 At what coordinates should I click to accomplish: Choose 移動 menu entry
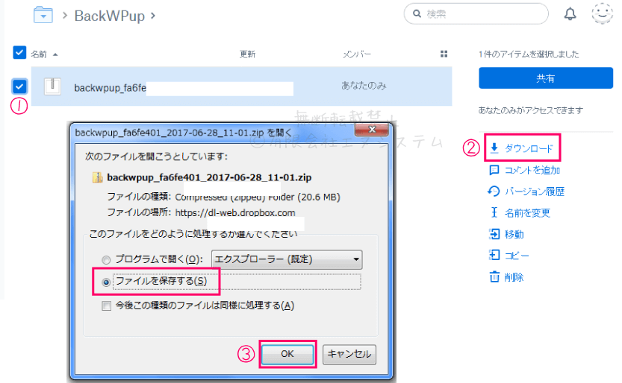coord(514,234)
